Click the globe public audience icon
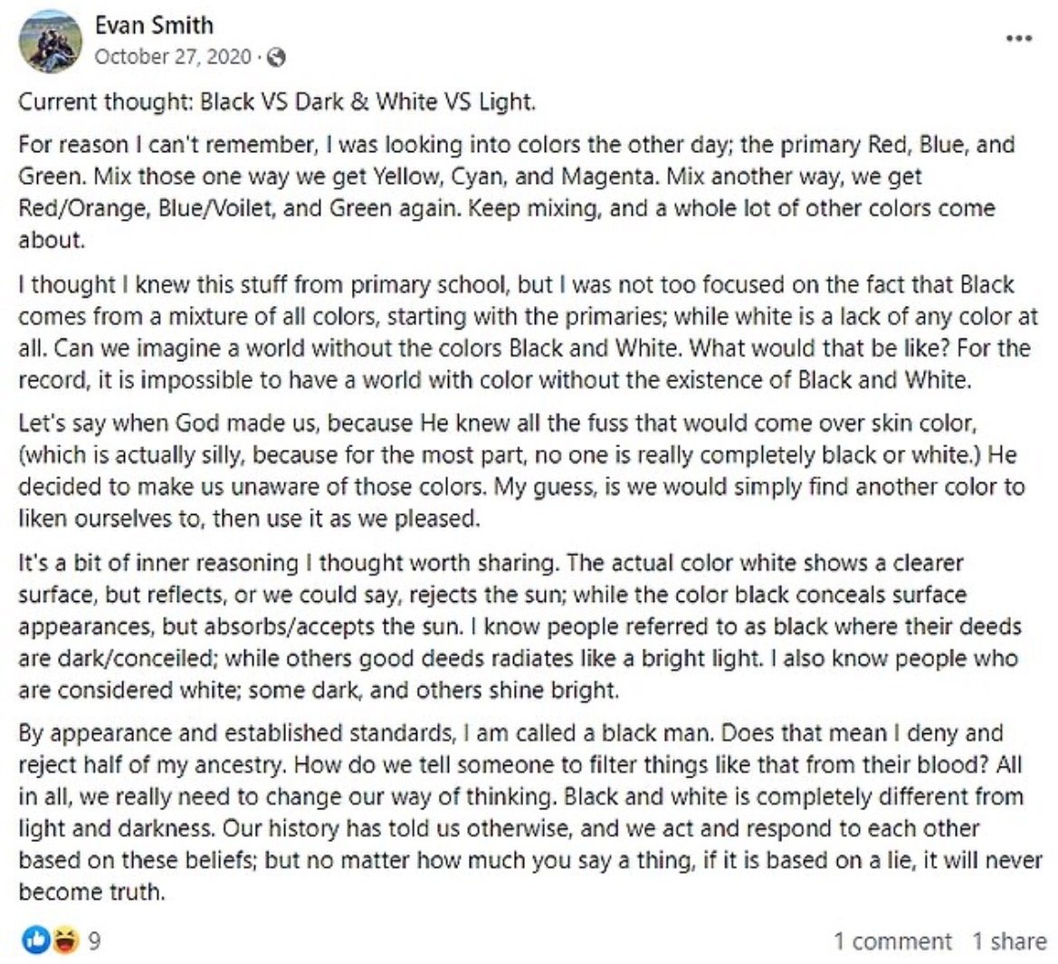The image size is (1058, 964). click(277, 57)
